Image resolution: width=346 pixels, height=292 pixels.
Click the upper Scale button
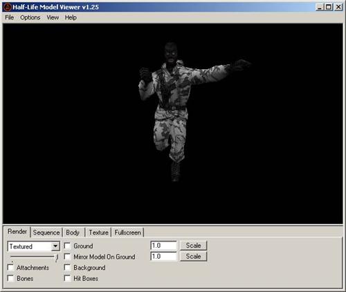tap(193, 246)
